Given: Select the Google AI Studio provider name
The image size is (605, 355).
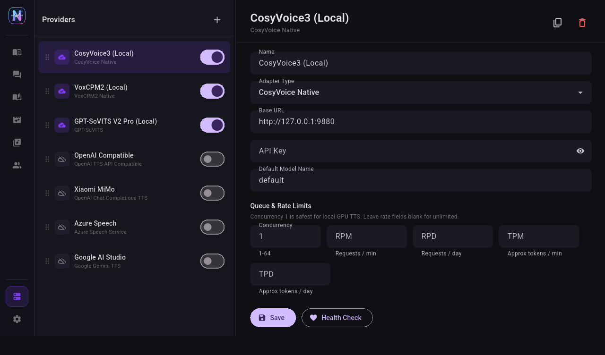Looking at the screenshot, I should pyautogui.click(x=100, y=257).
